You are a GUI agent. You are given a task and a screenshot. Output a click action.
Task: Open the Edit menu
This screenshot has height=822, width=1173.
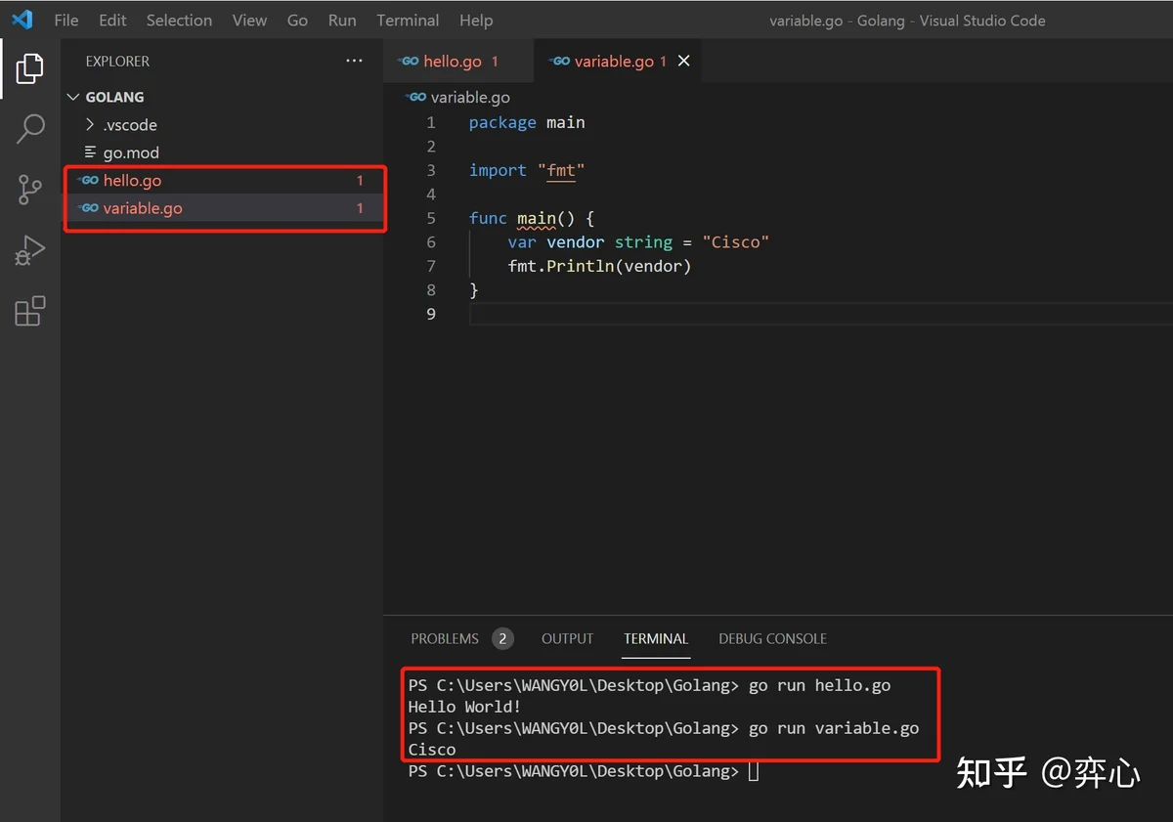[112, 20]
